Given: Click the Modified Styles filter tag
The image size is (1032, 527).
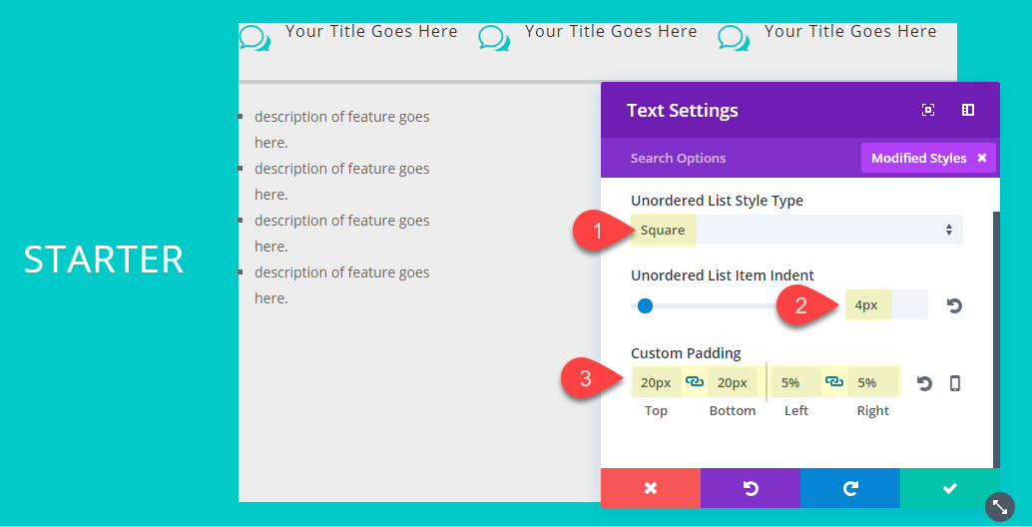Looking at the screenshot, I should pos(918,158).
